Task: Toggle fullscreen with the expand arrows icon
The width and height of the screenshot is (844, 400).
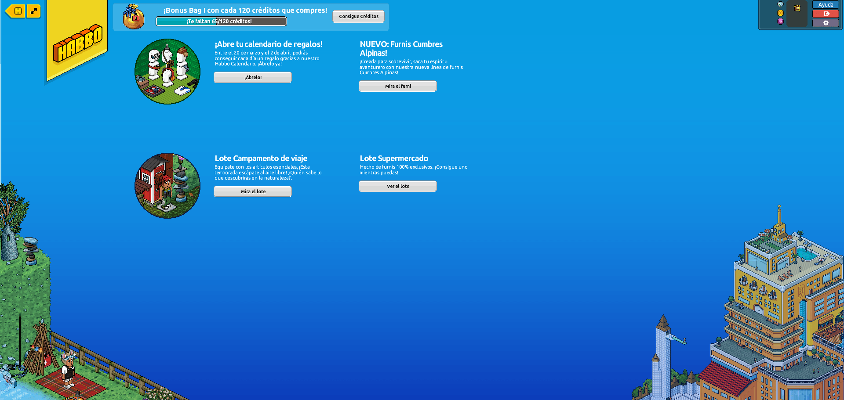Action: pyautogui.click(x=34, y=11)
